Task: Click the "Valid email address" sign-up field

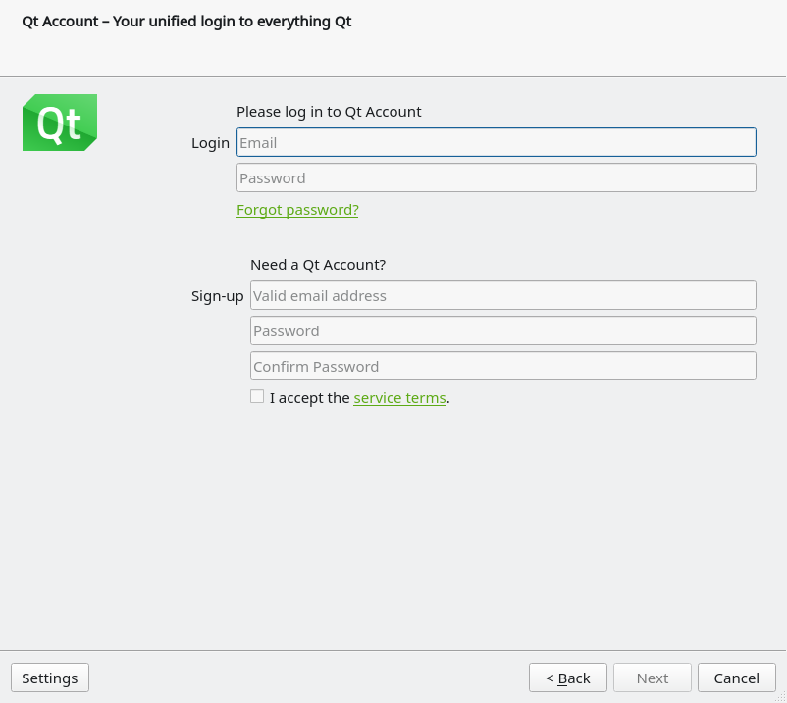Action: coord(502,294)
